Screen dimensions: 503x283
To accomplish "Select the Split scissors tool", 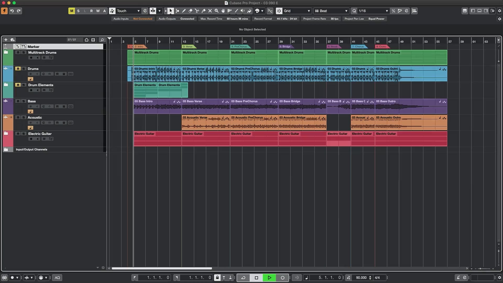I will pos(197,11).
